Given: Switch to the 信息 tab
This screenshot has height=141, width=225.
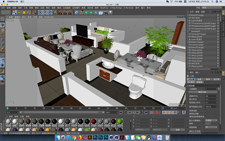Looking at the screenshot, I should click(x=199, y=79).
